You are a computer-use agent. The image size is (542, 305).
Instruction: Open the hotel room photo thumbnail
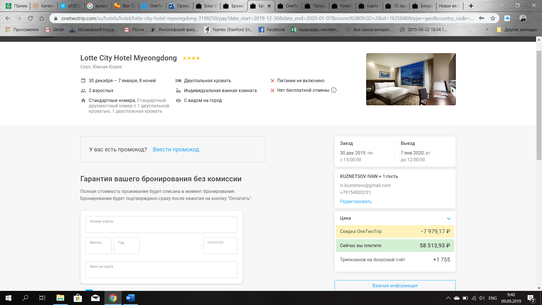[411, 79]
